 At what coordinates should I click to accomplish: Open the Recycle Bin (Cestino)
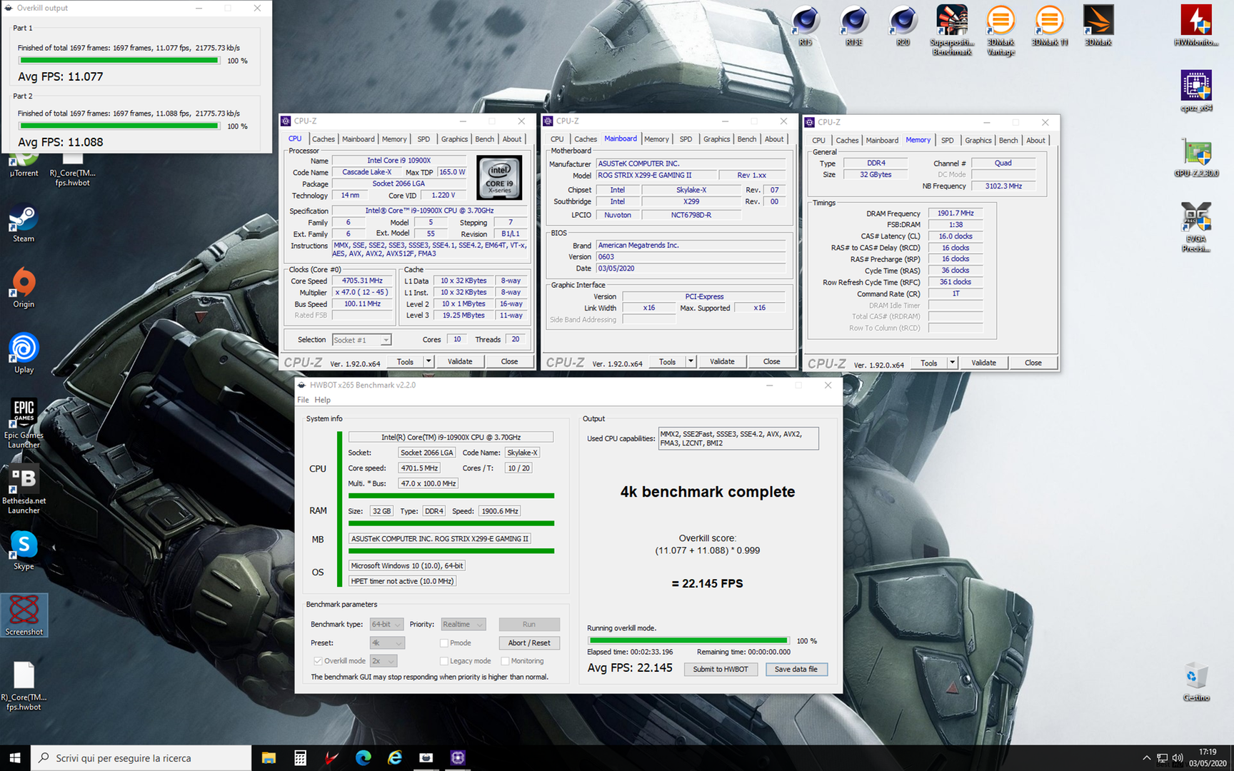coord(1196,682)
